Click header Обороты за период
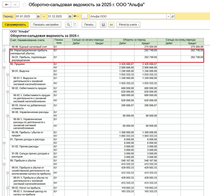 pos(134,40)
